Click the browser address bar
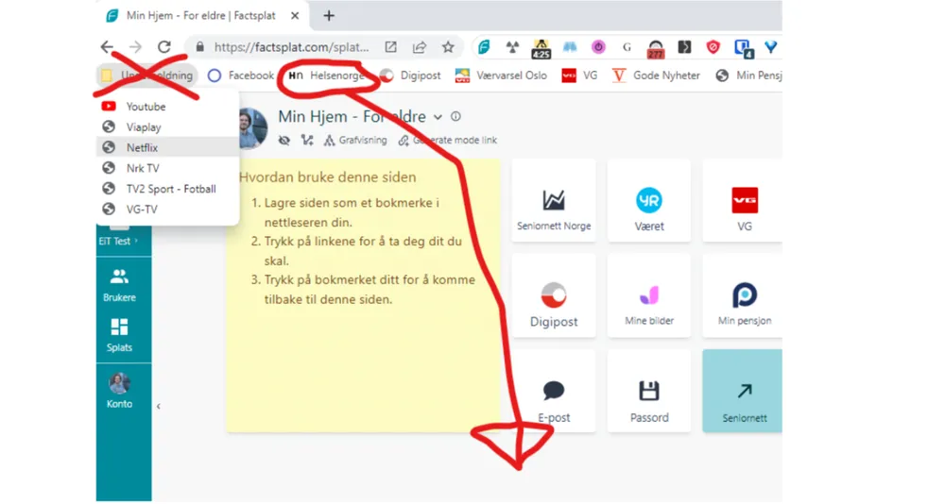Image resolution: width=945 pixels, height=504 pixels. pos(293,47)
